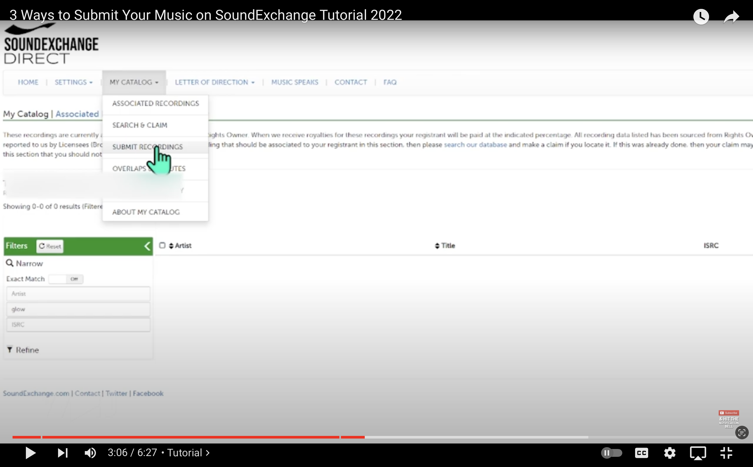Open the Letter of Direction dropdown

point(214,83)
